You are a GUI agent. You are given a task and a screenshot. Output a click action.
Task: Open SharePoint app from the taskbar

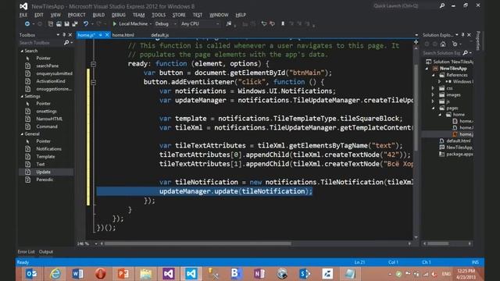point(305,274)
